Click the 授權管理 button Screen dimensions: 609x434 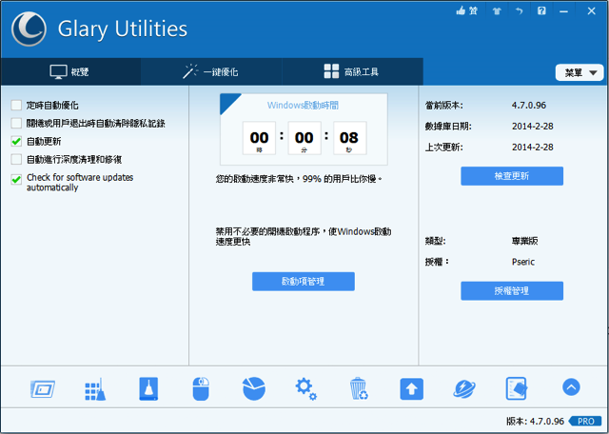click(512, 290)
